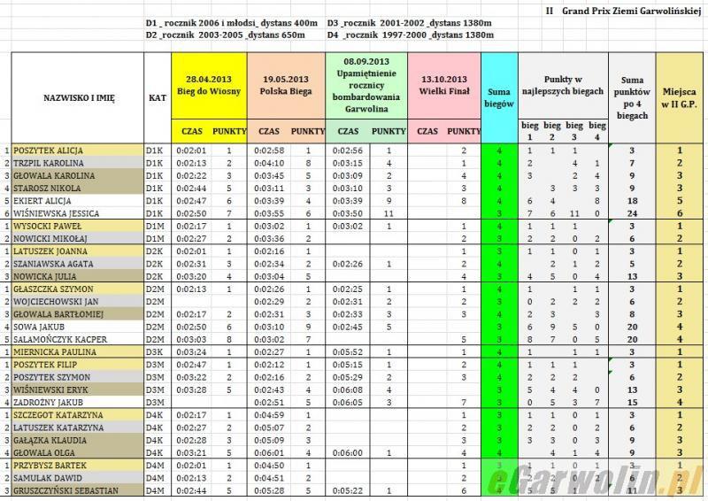
Task: Click the cell SAMULAK DAWID
Action: [x=78, y=478]
